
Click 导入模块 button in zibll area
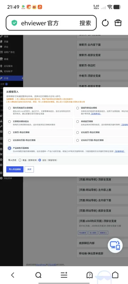pos(93,233)
